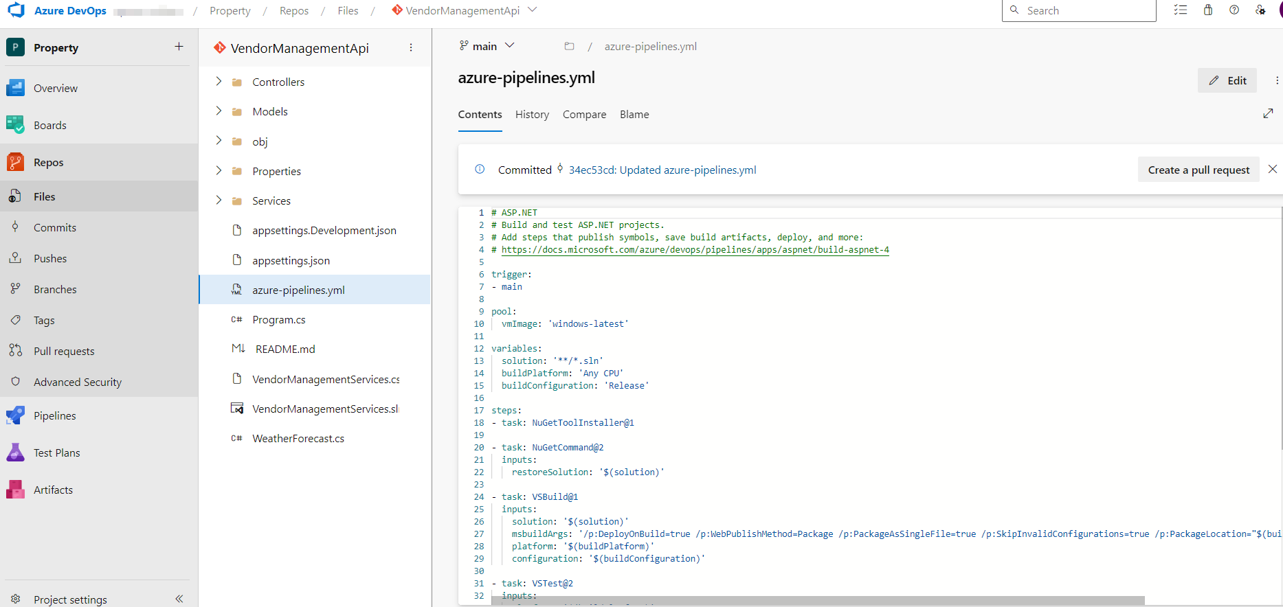
Task: Open work items list icon in header
Action: coord(1181,10)
